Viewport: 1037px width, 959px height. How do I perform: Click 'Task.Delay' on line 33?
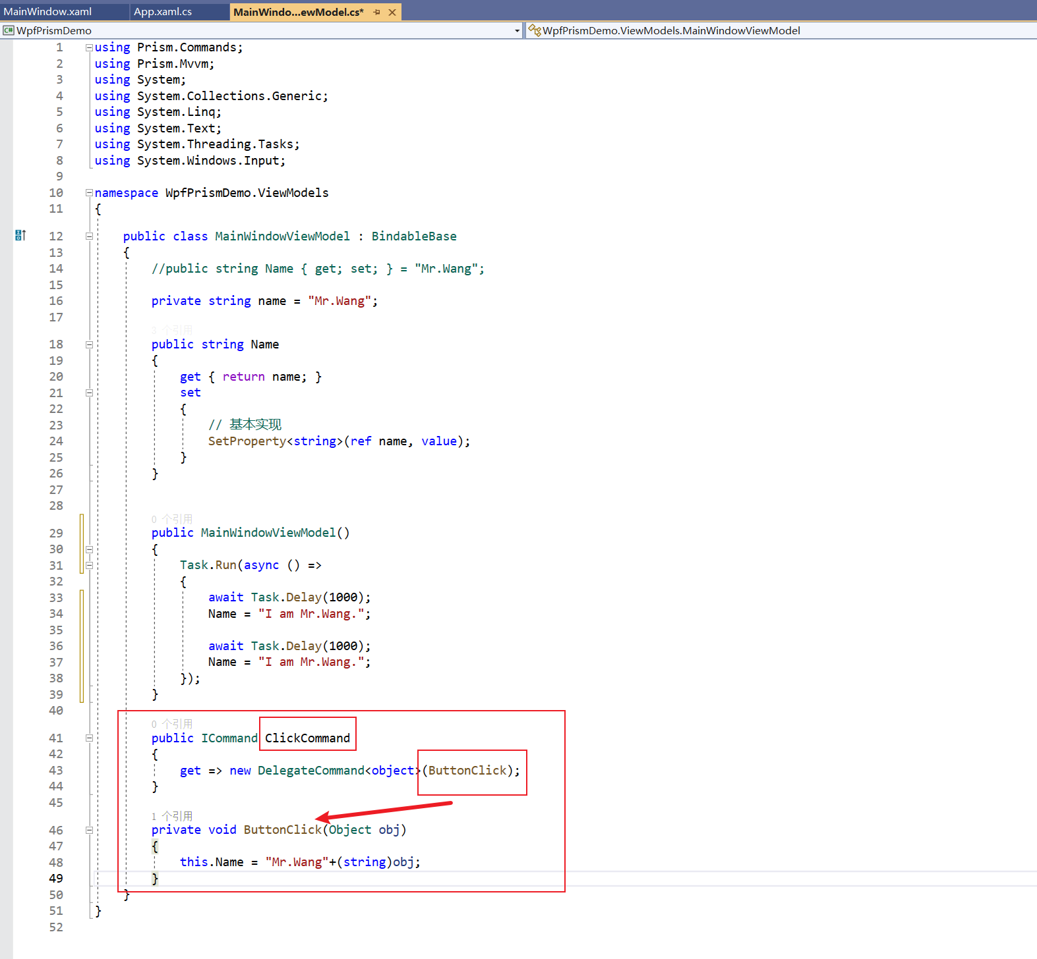click(286, 597)
